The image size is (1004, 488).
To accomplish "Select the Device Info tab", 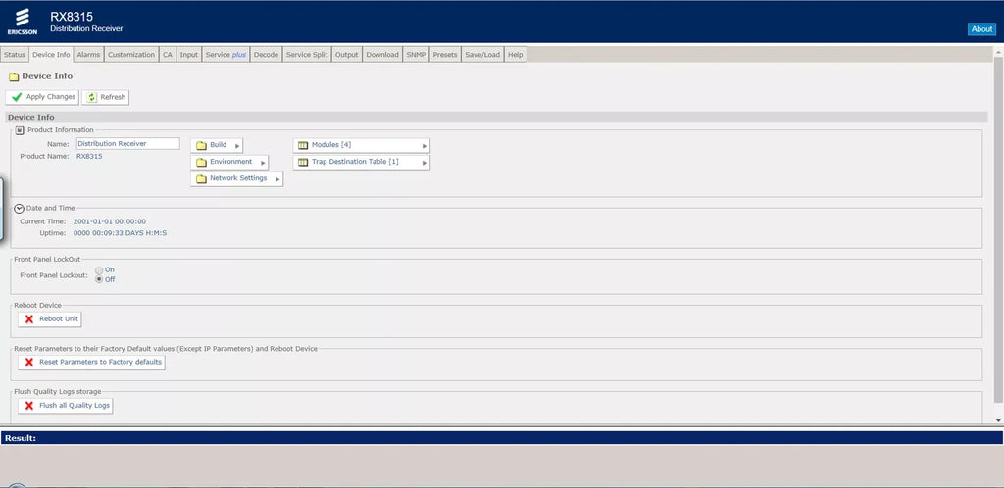I will tap(51, 55).
